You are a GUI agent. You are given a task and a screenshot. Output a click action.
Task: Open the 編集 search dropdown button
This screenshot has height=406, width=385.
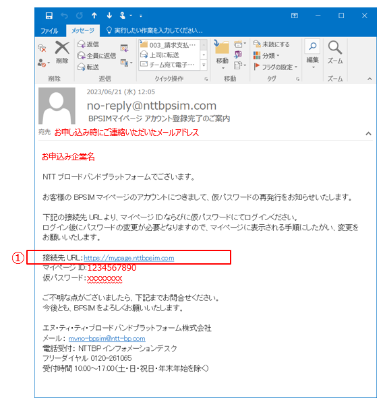click(312, 54)
